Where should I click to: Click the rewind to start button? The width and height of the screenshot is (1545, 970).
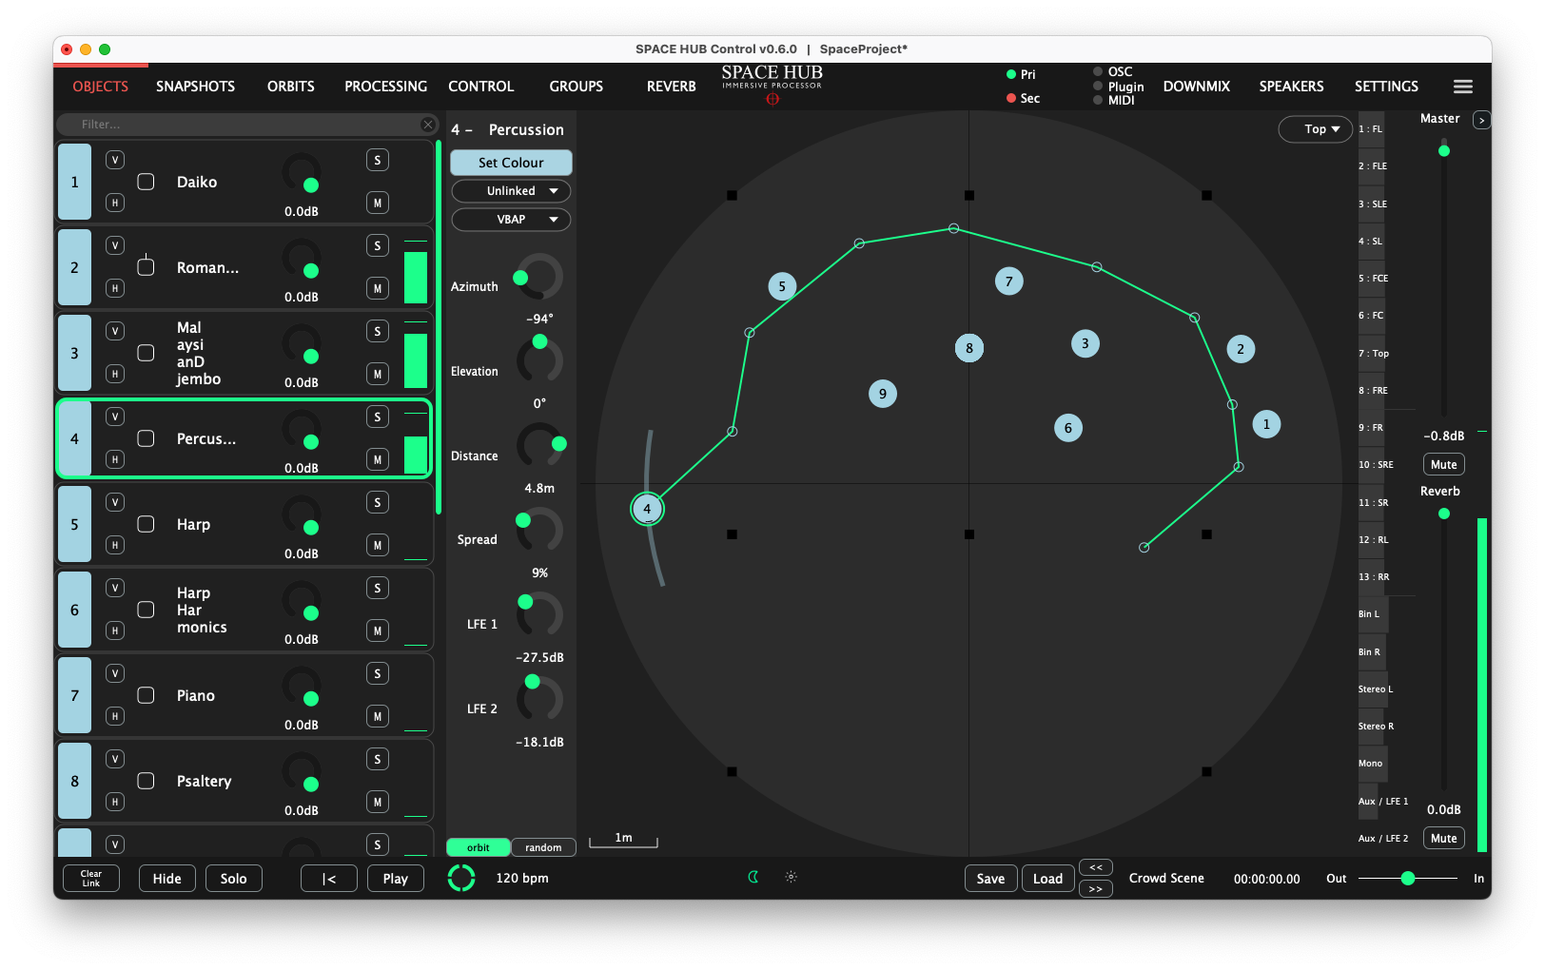[328, 879]
